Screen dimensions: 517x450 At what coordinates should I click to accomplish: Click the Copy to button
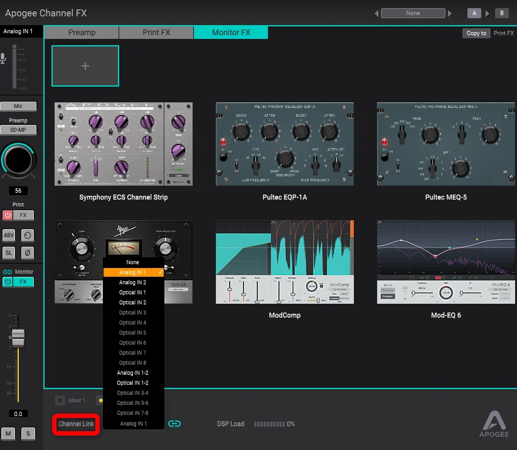[476, 33]
